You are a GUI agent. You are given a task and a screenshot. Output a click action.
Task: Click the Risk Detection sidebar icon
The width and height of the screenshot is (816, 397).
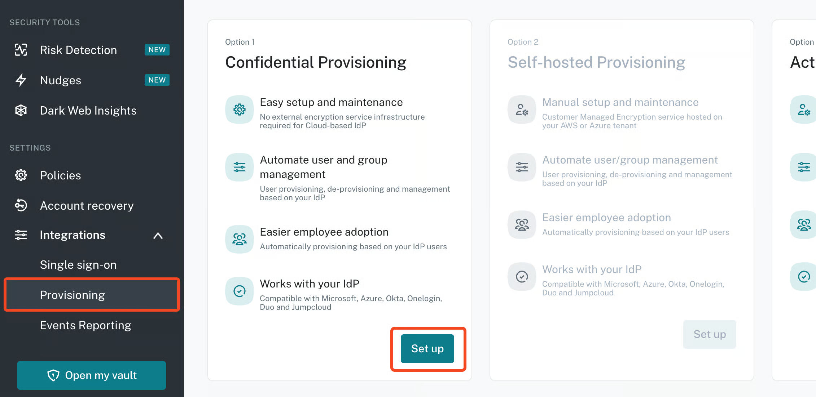pos(21,50)
